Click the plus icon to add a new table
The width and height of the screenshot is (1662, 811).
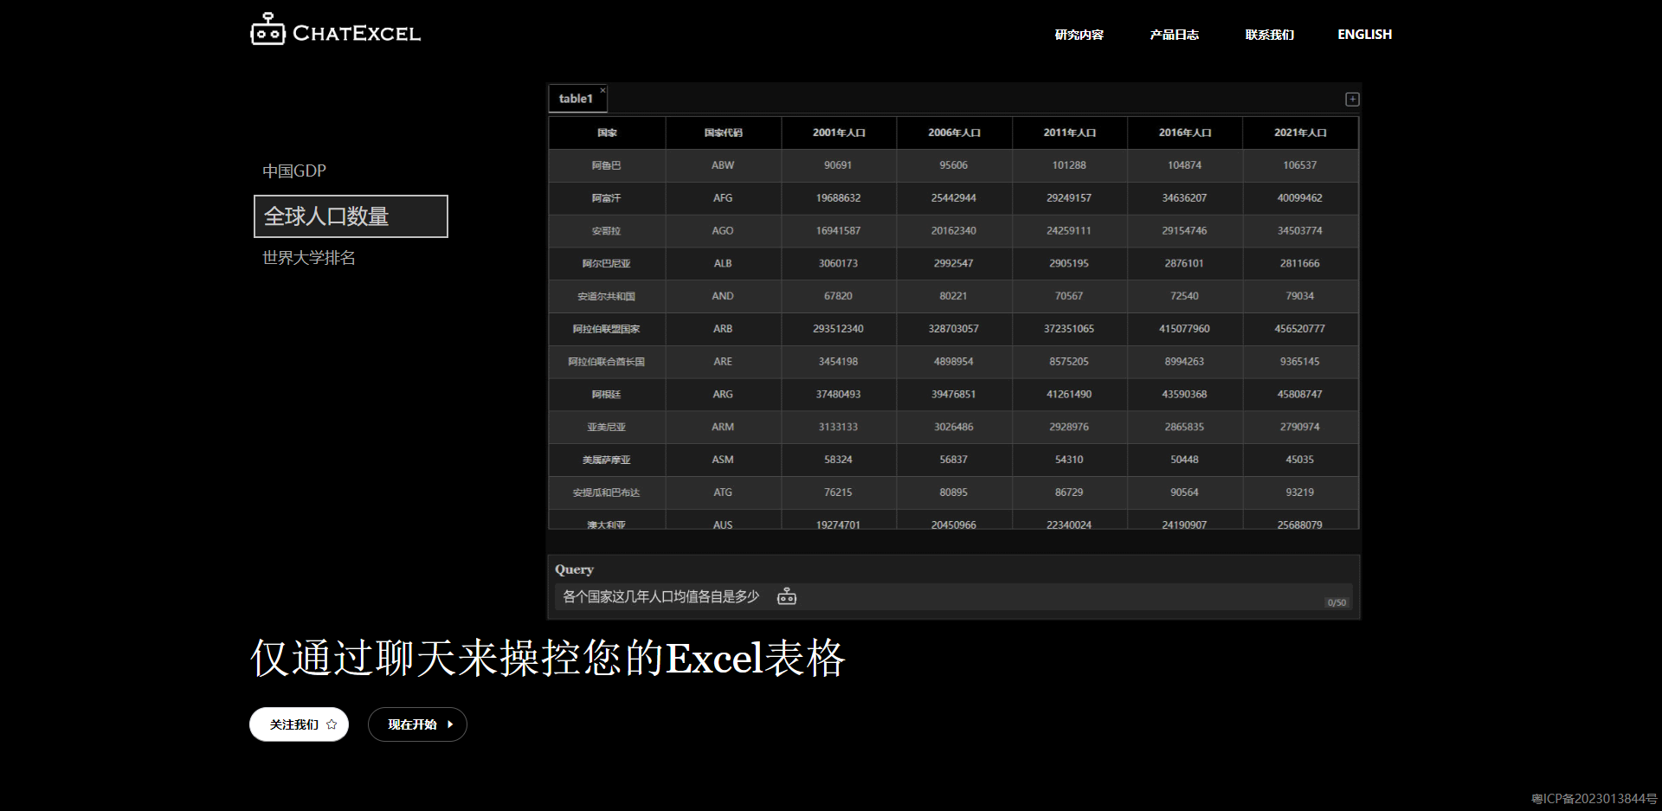click(1350, 99)
